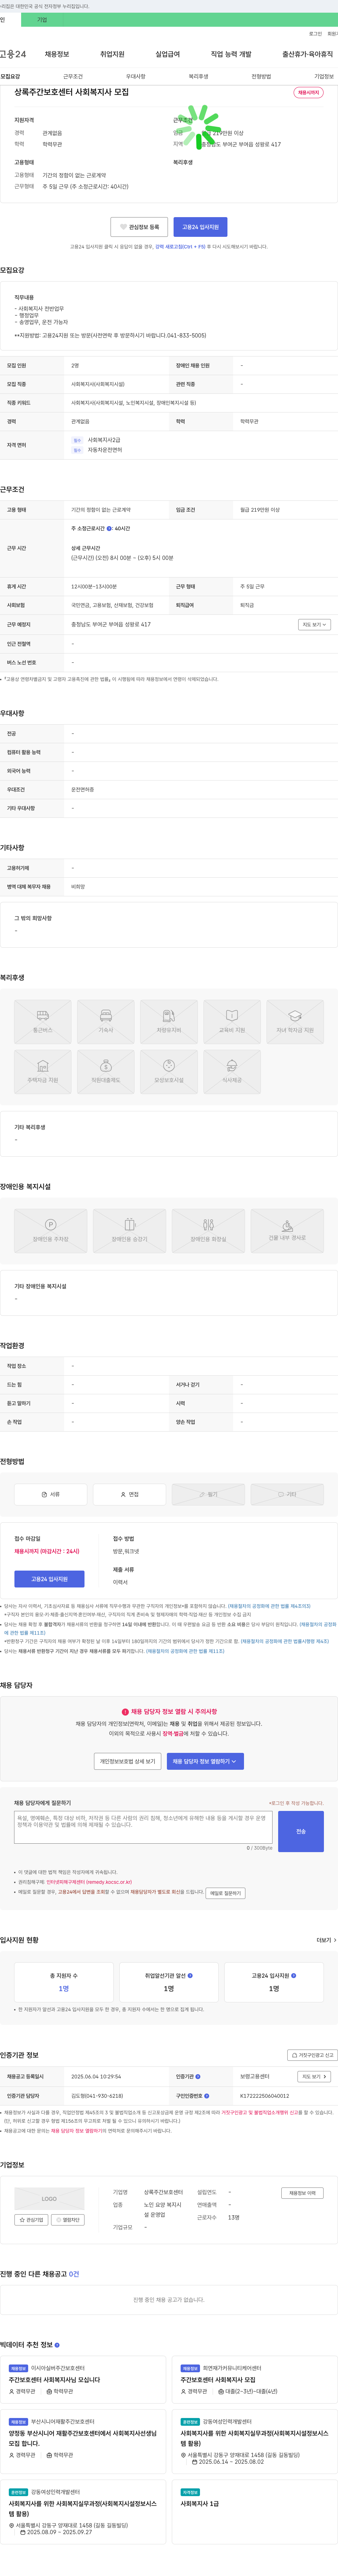Click the top 고용24 입사지원 button
Viewport: 338px width, 2576px height.
click(200, 227)
